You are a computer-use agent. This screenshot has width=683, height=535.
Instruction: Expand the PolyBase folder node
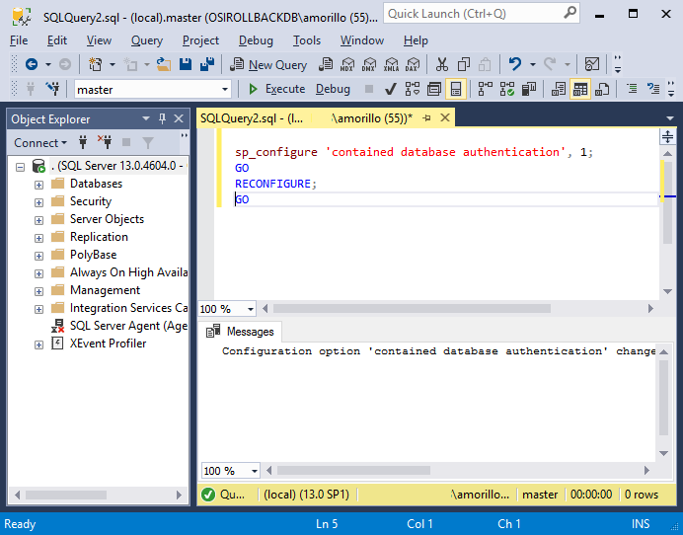38,257
